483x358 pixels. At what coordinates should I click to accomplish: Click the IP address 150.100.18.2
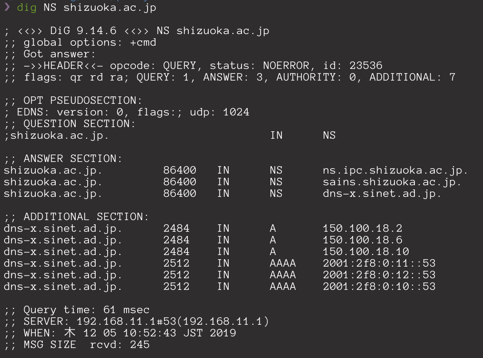[362, 228]
